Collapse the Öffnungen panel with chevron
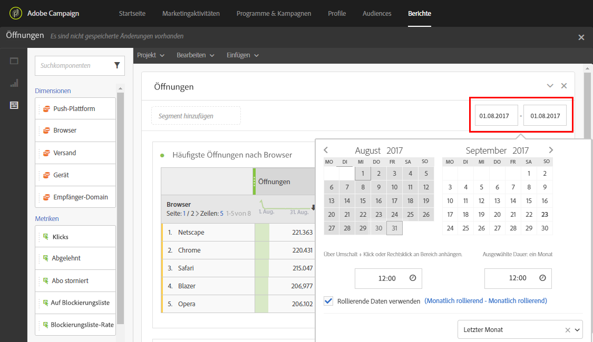593x342 pixels. (550, 86)
